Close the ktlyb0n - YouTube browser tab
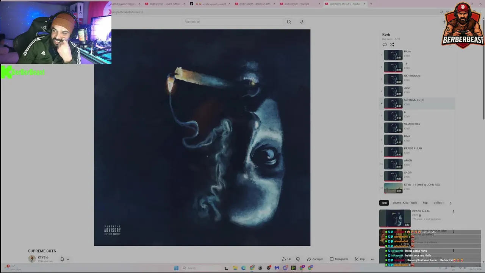The width and height of the screenshot is (485, 273). (319, 4)
